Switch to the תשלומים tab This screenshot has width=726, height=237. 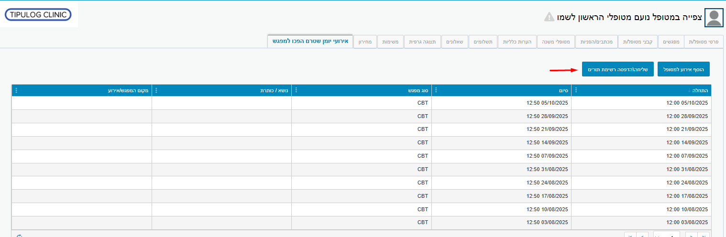[483, 42]
